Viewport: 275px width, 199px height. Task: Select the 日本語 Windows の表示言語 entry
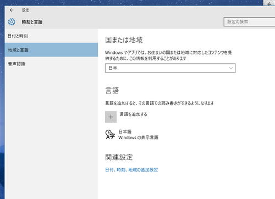(x=132, y=135)
